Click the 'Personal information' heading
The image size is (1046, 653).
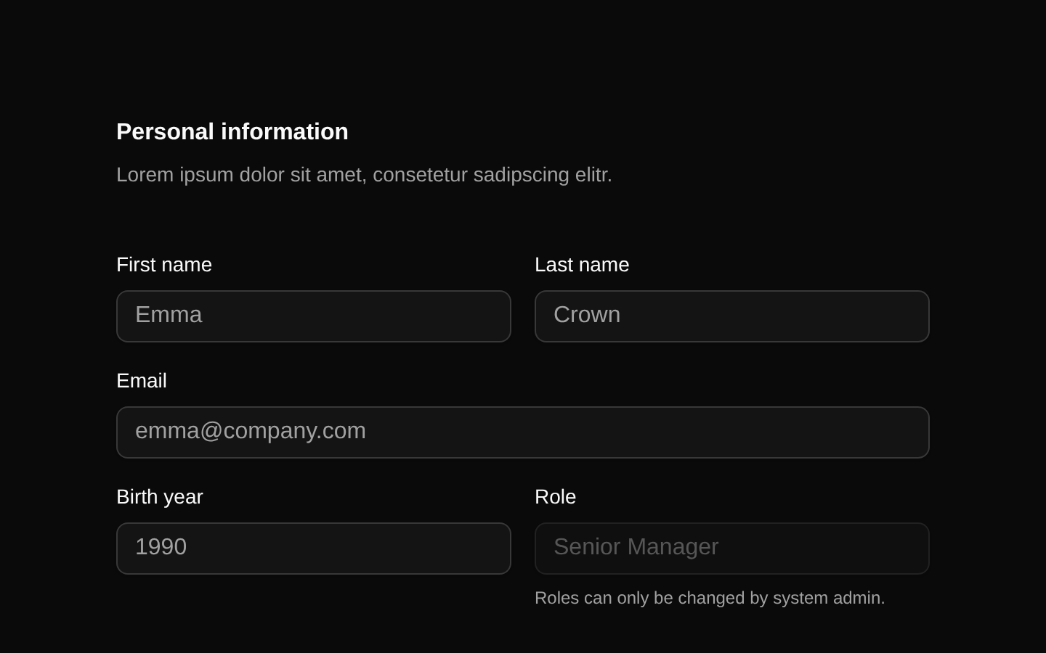click(232, 131)
